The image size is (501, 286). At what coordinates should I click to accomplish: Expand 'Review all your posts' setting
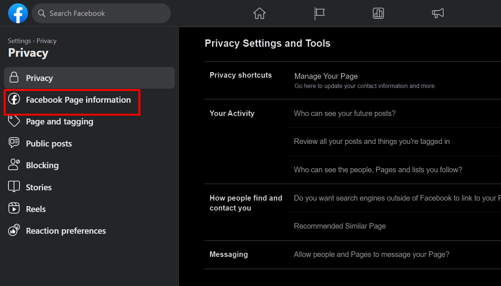click(371, 141)
